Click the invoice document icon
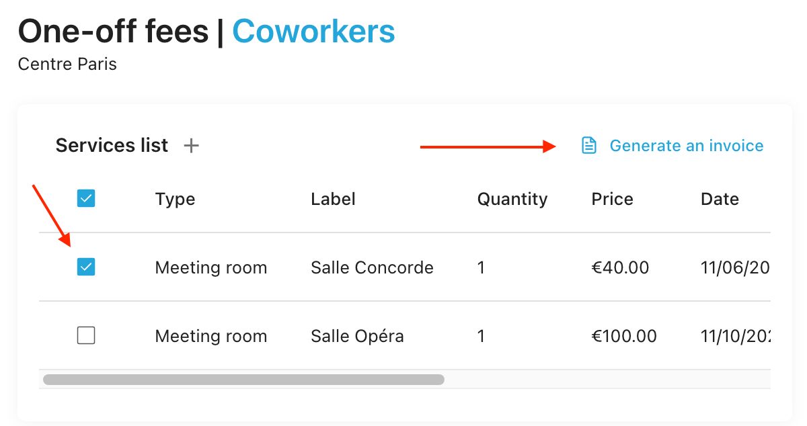807x426 pixels. click(x=589, y=146)
